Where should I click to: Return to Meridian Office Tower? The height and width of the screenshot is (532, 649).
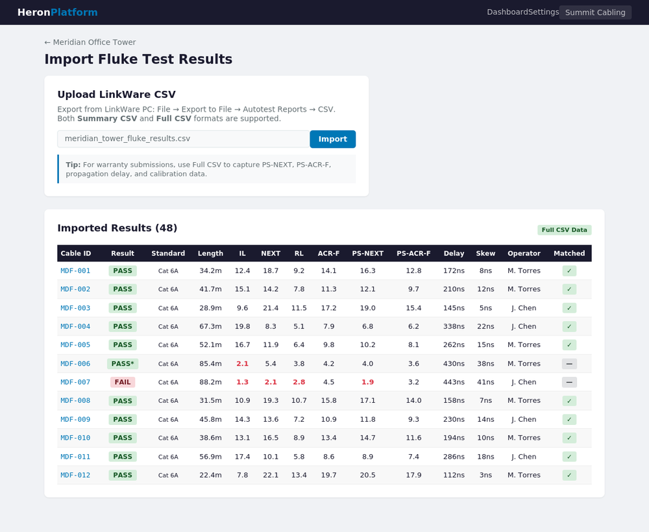coord(89,42)
